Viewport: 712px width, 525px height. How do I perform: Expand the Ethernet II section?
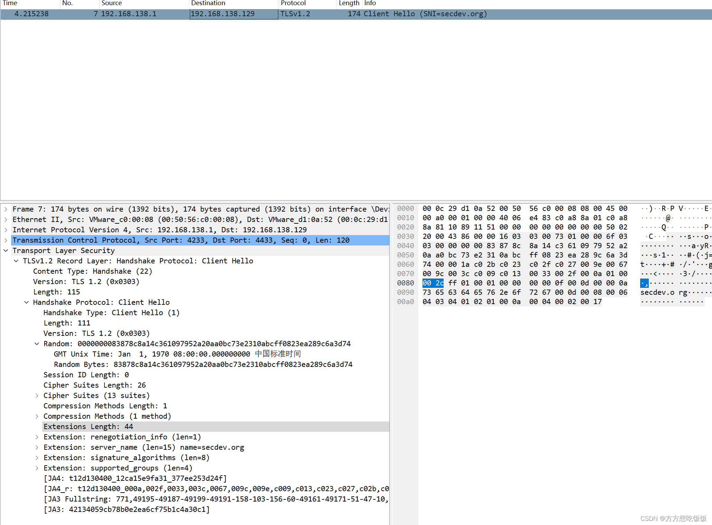tap(6, 220)
